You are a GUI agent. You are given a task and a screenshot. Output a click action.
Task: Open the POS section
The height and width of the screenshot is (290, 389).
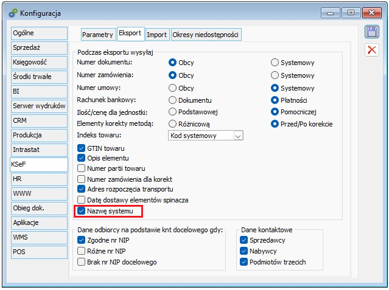coord(39,252)
